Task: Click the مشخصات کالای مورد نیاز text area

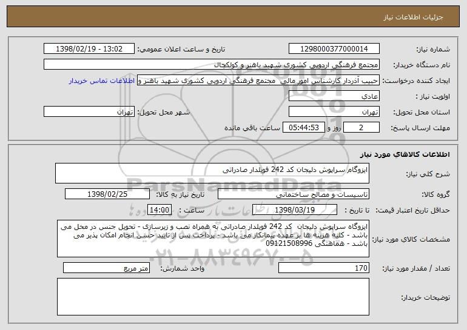Action: (213, 239)
